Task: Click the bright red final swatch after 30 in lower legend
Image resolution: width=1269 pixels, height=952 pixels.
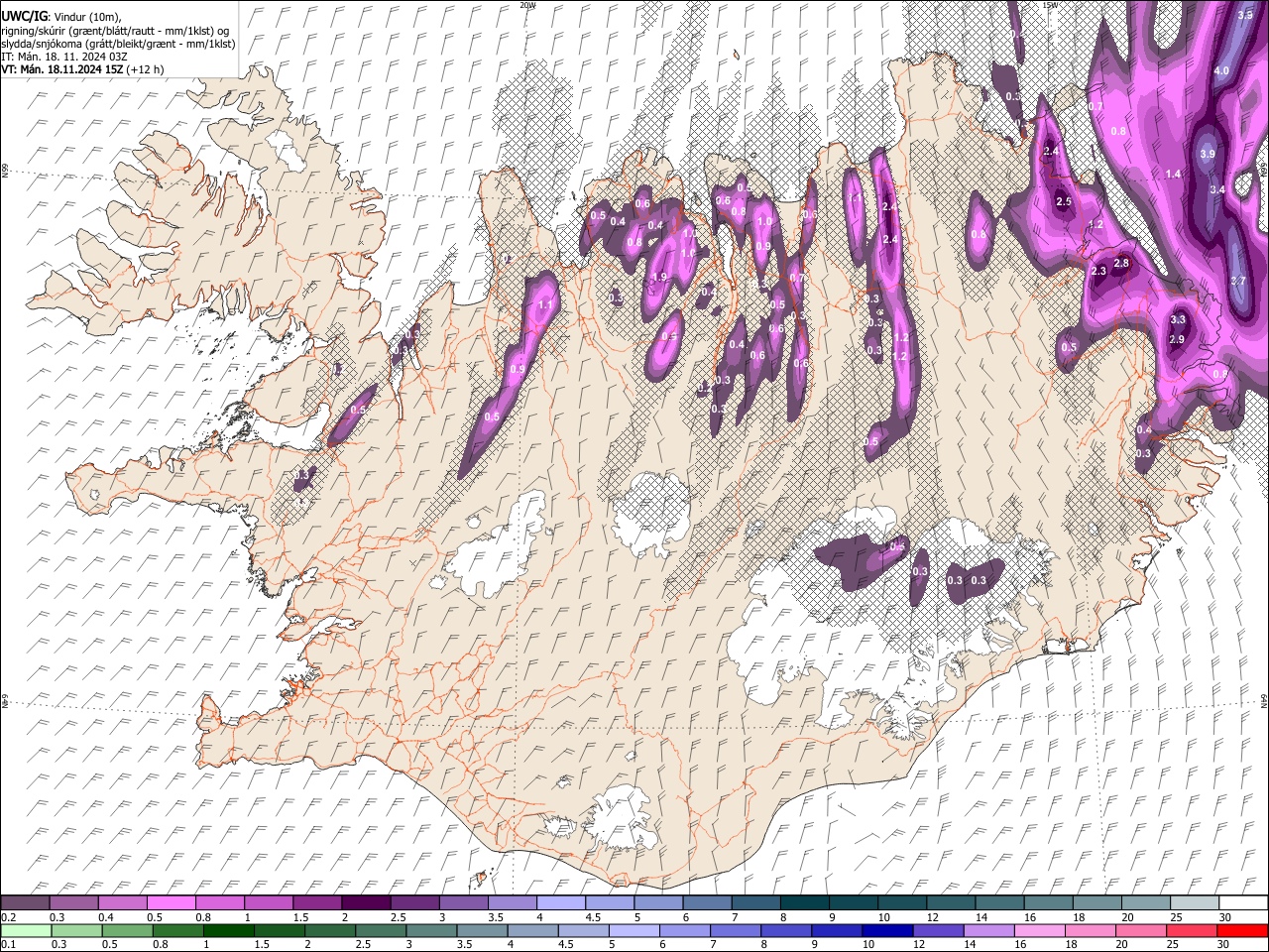Action: 1242,930
